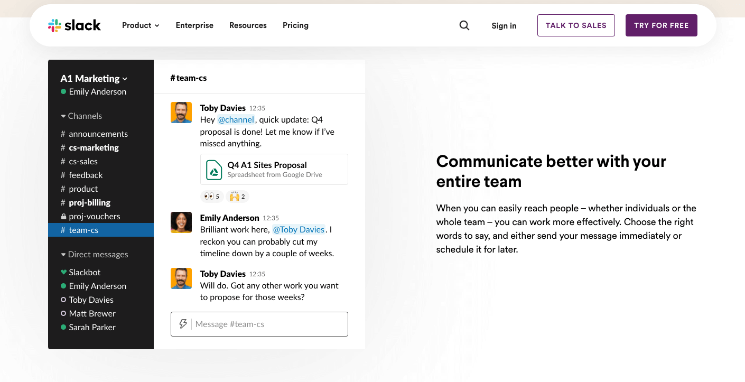Toggle the eyes emoji reaction
The image size is (745, 382).
[x=212, y=196]
